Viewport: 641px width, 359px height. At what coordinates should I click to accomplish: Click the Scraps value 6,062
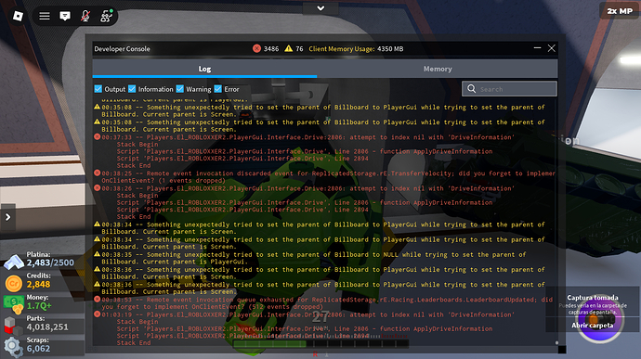point(38,349)
